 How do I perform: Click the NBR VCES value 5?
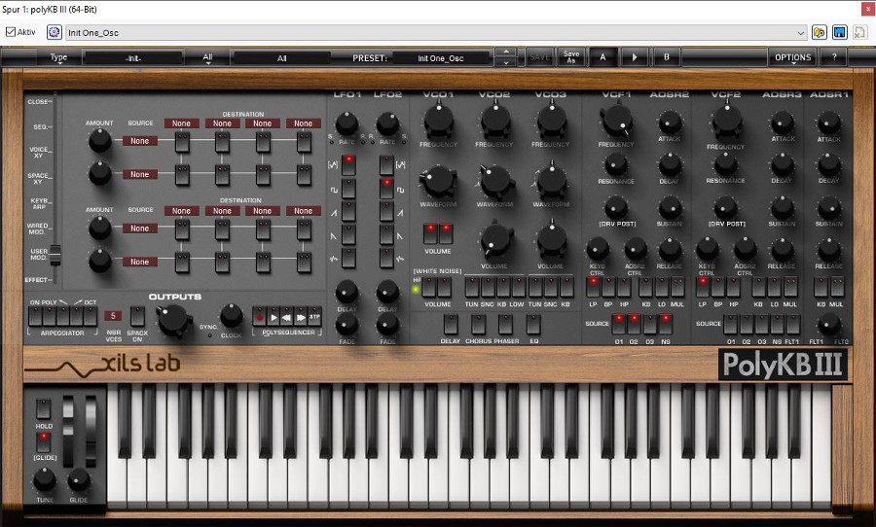tap(113, 316)
